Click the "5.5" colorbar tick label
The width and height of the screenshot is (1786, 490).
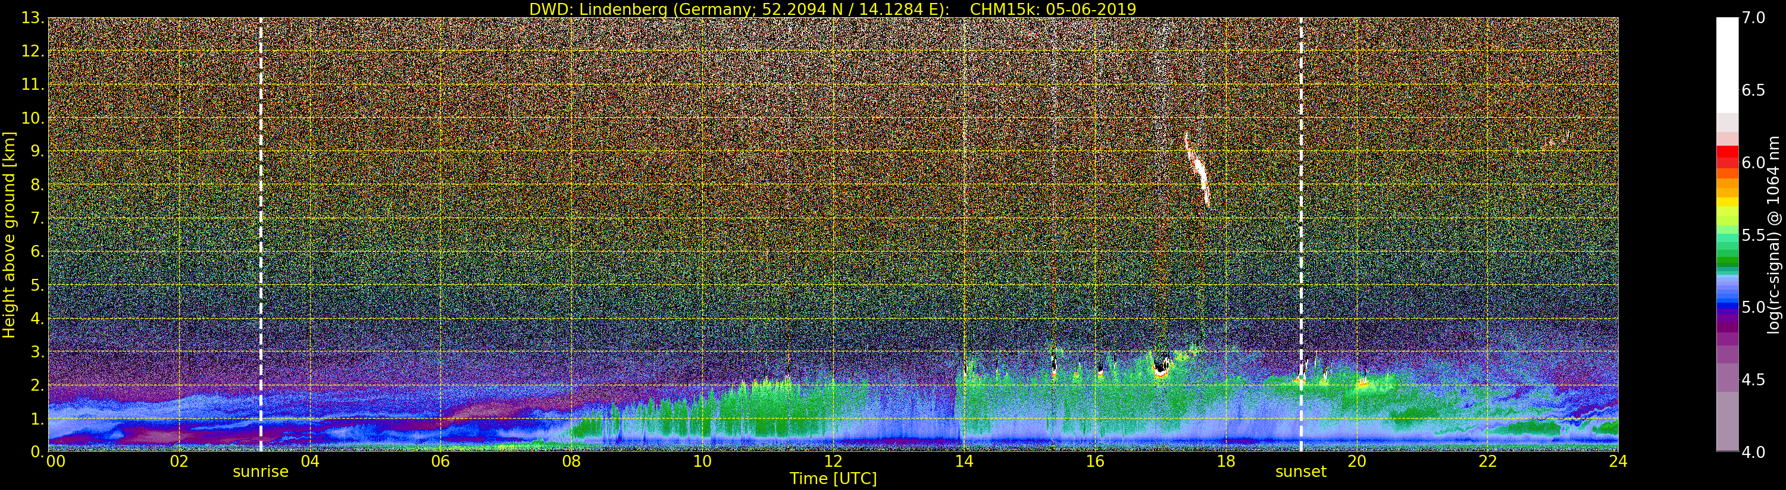[x=1753, y=235]
